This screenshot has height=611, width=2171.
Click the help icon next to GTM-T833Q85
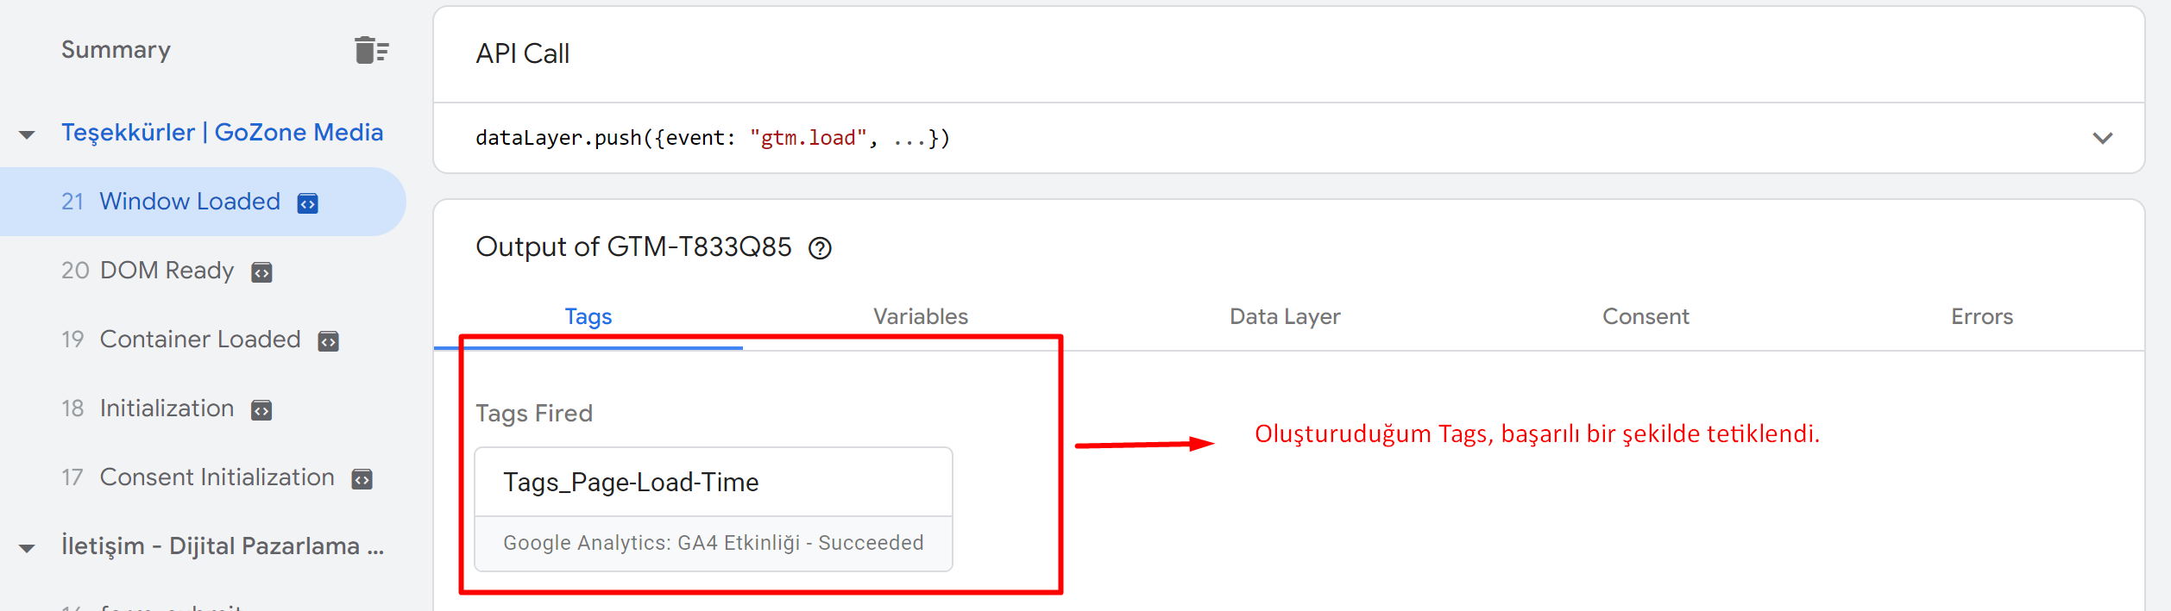(820, 249)
